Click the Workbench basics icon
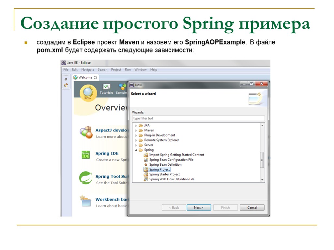The height and width of the screenshot is (250, 334). tap(86, 201)
